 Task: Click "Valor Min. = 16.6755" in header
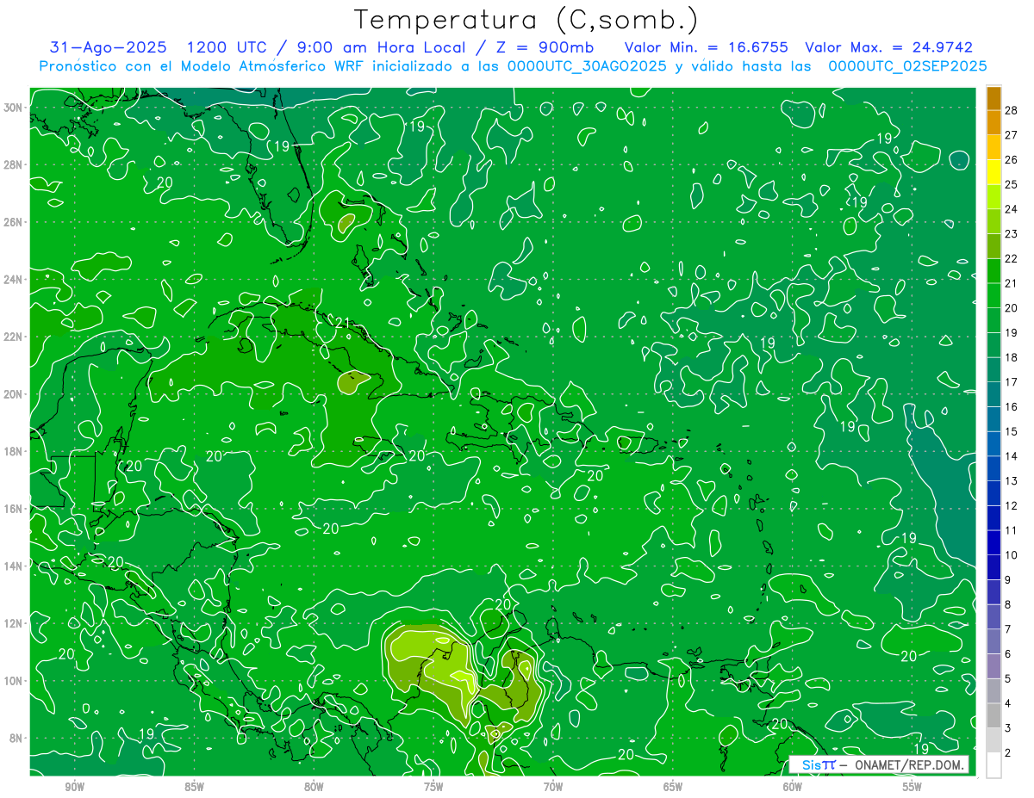(x=707, y=48)
